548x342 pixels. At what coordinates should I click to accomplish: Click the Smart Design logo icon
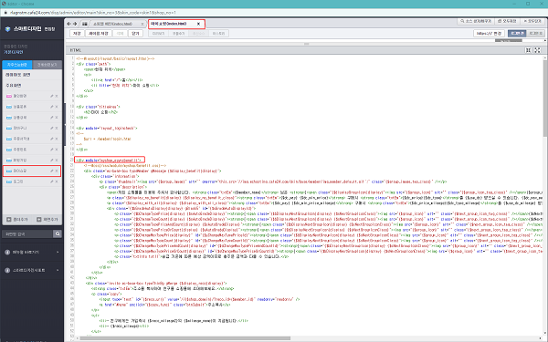pos(7,29)
